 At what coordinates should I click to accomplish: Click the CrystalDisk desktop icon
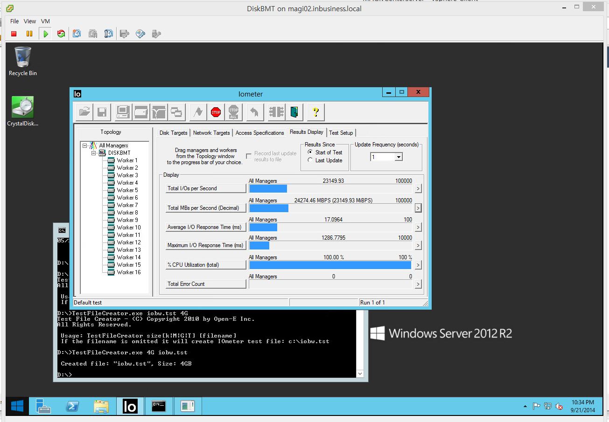pos(22,111)
